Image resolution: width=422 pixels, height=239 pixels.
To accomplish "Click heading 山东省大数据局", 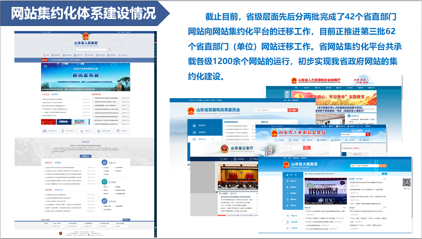I will pyautogui.click(x=304, y=164).
